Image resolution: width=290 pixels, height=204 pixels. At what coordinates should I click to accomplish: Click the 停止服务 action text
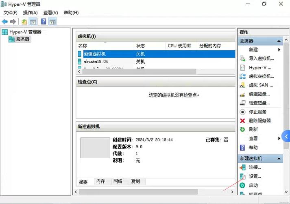[x=257, y=112]
